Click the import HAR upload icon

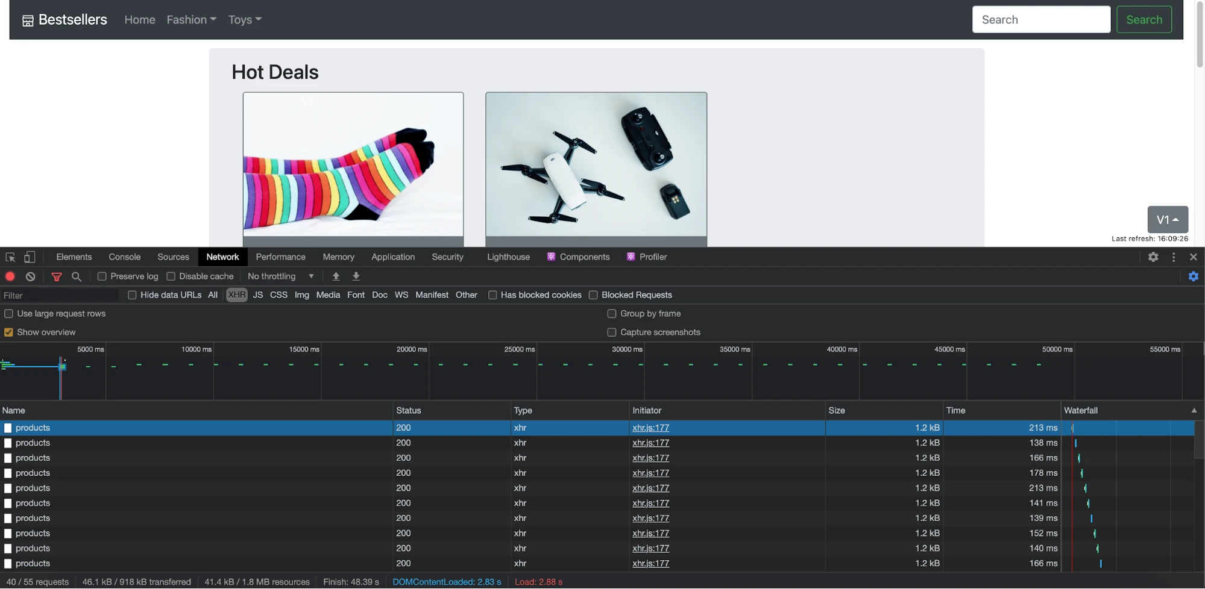336,276
